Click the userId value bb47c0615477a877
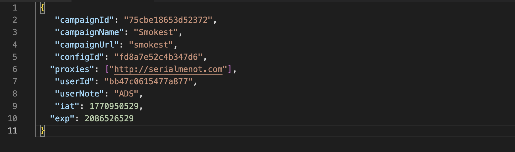The image size is (515, 152). (x=149, y=81)
